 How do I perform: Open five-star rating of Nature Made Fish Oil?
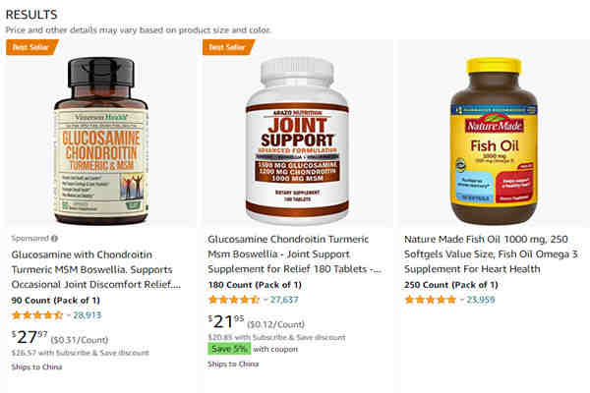tap(430, 300)
